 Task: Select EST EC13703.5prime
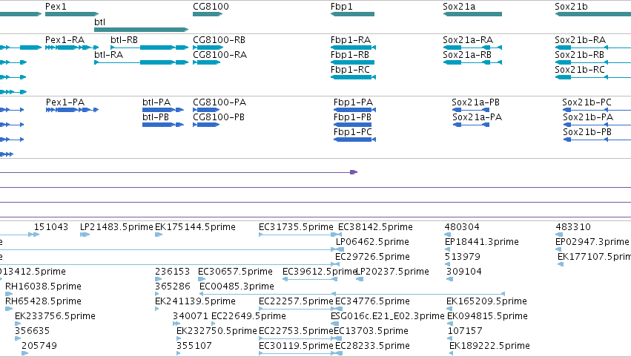coord(371,331)
